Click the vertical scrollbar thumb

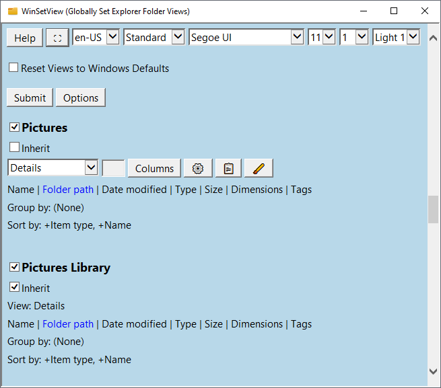433,210
